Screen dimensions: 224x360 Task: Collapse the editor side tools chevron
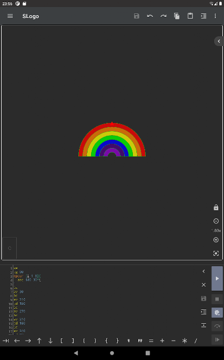tap(204, 271)
